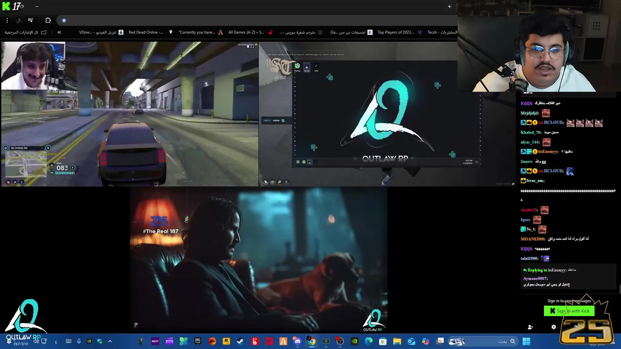Viewport: 621px width, 349px height.
Task: Click Sign in with Kick button
Action: pyautogui.click(x=569, y=311)
